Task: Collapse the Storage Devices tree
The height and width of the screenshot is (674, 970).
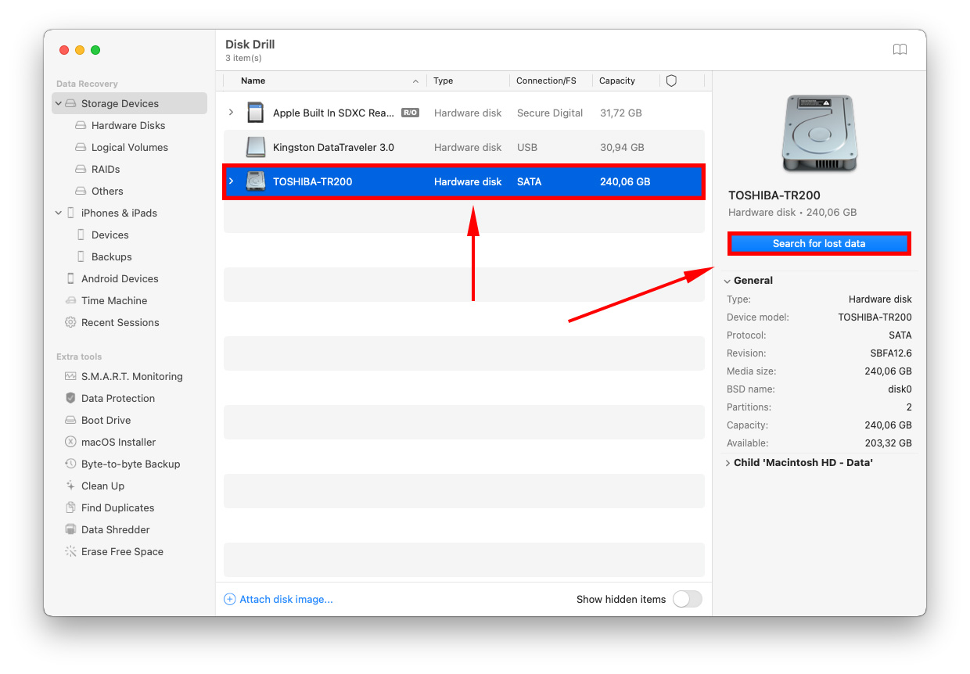Action: pos(59,103)
